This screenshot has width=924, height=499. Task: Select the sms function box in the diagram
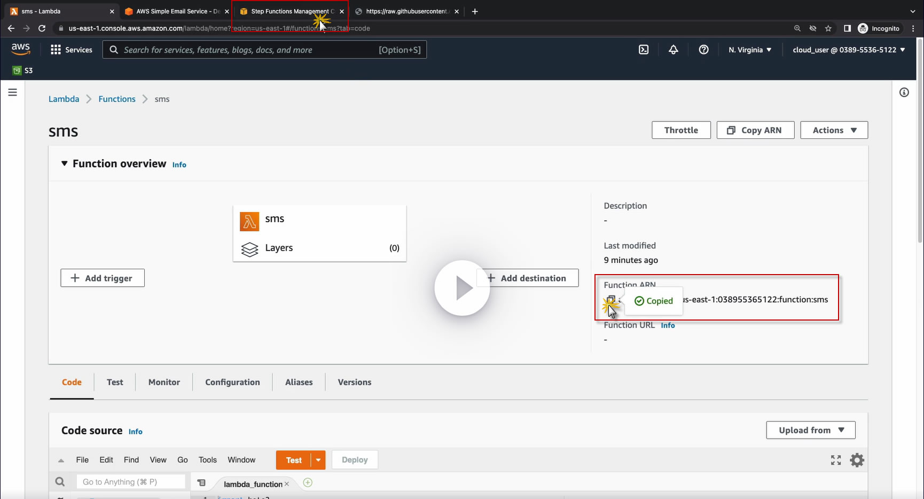319,220
